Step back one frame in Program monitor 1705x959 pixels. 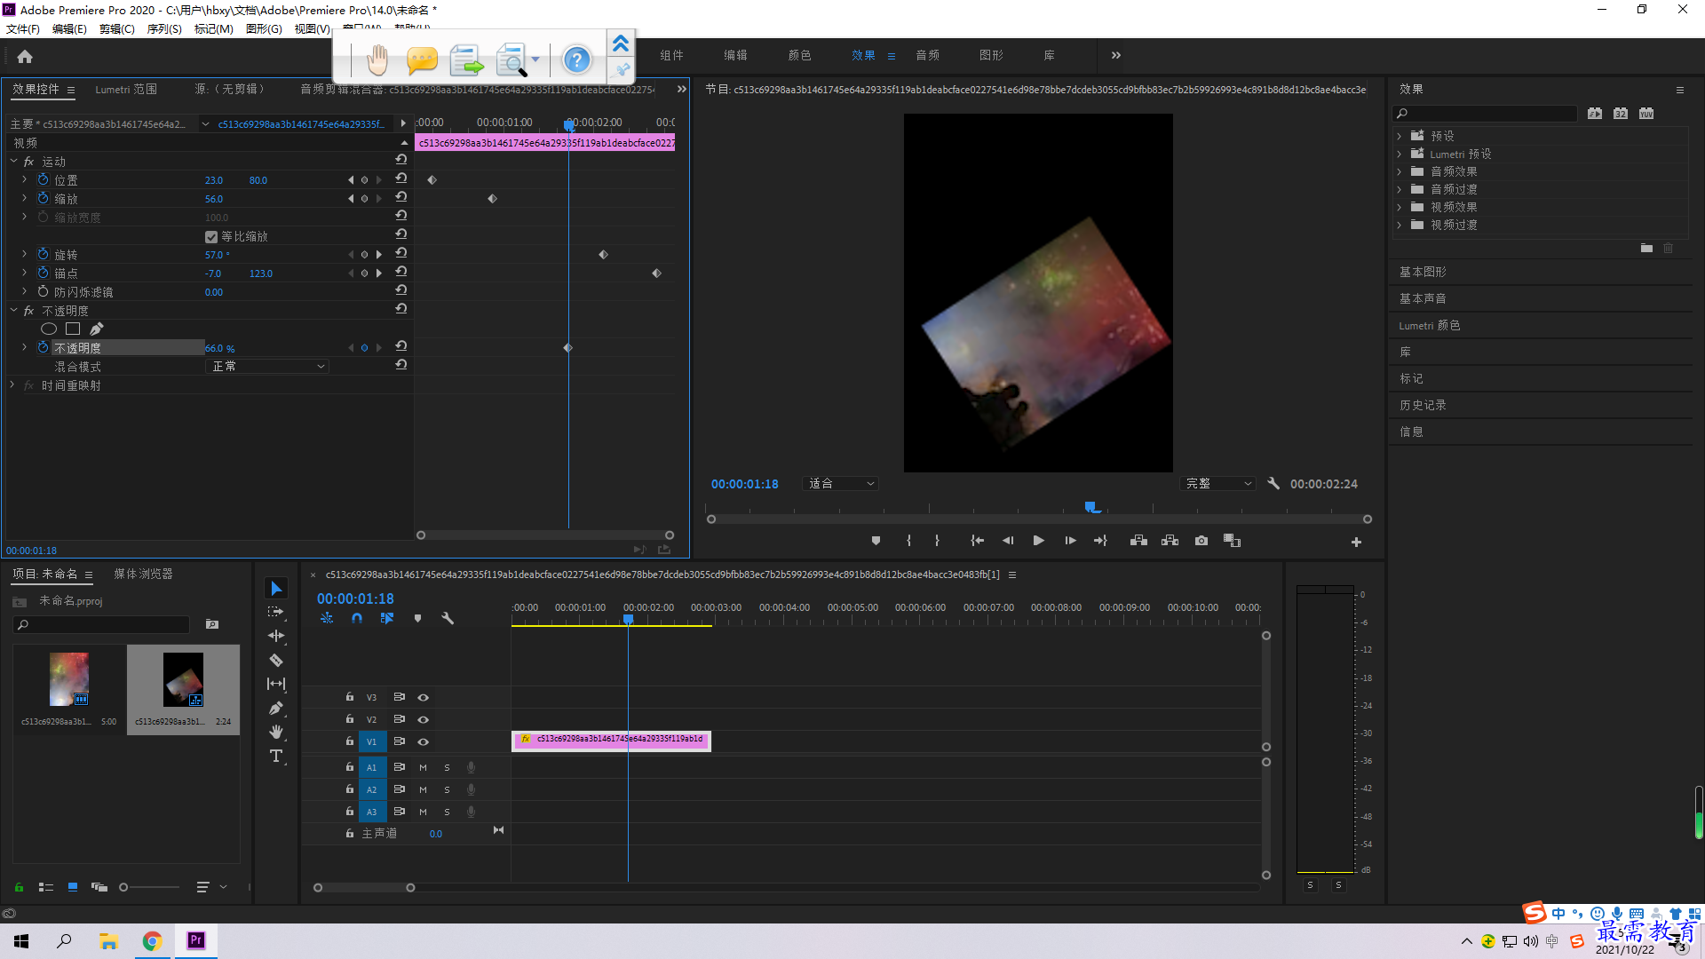(x=1008, y=541)
